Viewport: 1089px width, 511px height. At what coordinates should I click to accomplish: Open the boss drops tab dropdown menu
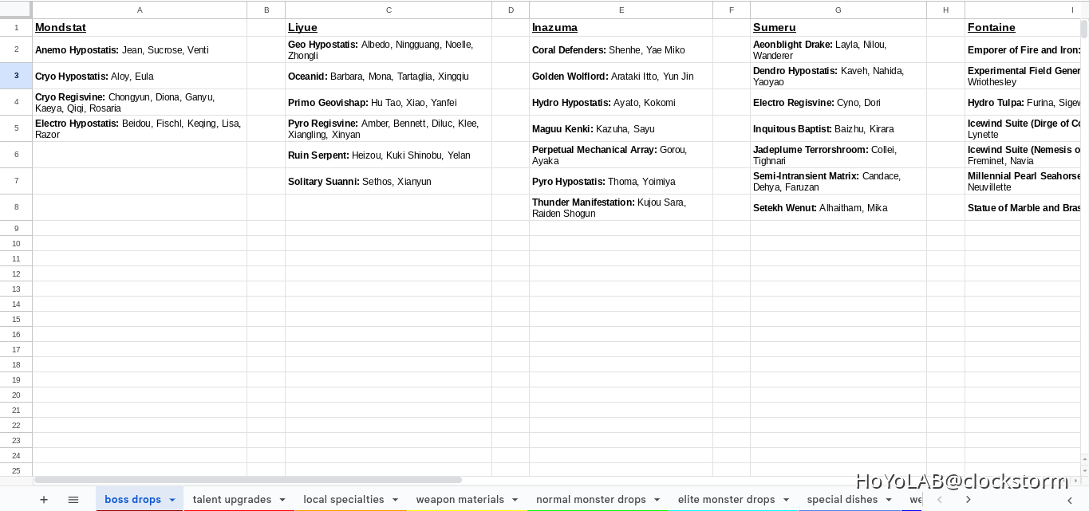[172, 500]
